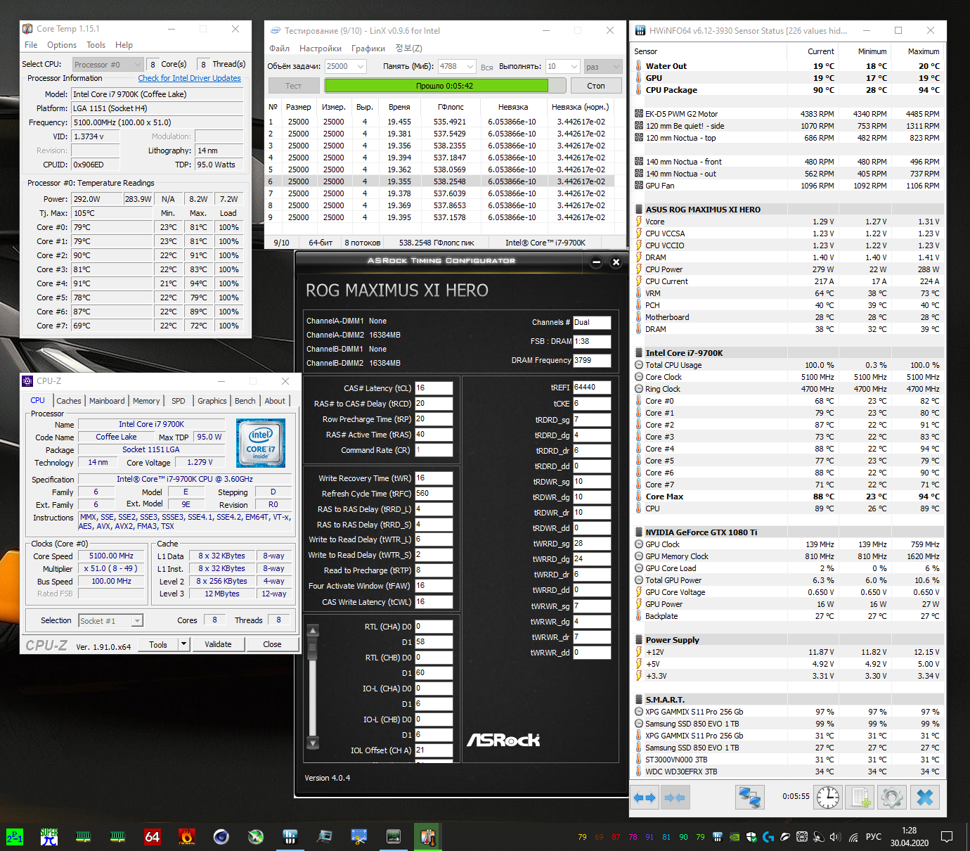Image resolution: width=970 pixels, height=851 pixels.
Task: Open the LinX 'раз' units dropdown
Action: [x=603, y=66]
